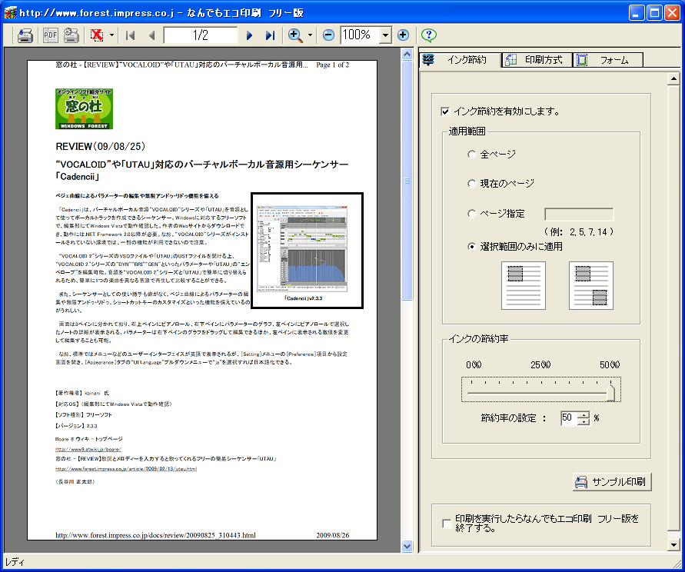685x572 pixels.
Task: Open the 100% zoom level dropdown
Action: pyautogui.click(x=385, y=35)
